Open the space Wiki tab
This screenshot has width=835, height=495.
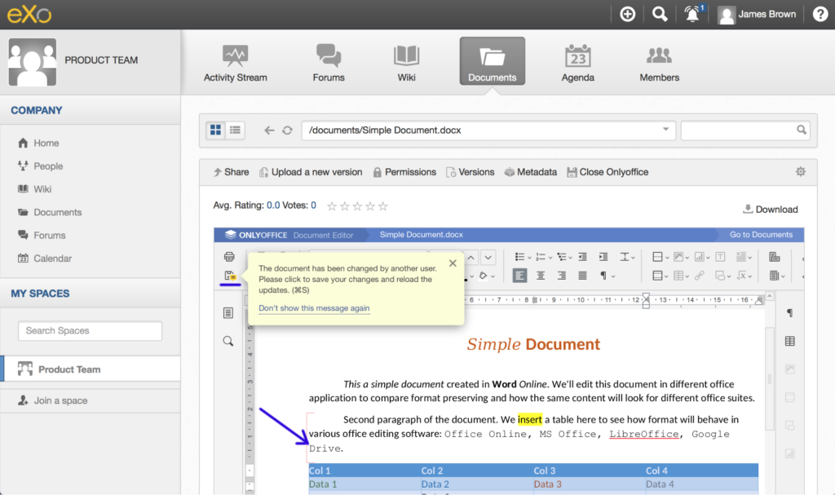406,63
